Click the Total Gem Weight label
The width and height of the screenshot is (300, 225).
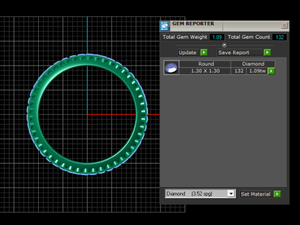click(x=185, y=37)
